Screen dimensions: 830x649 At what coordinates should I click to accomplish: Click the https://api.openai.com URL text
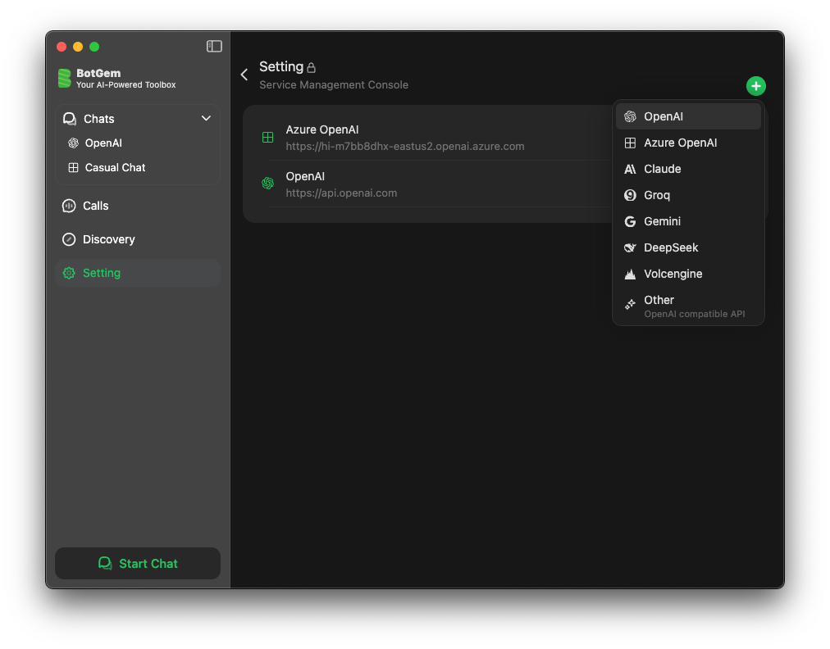click(341, 193)
